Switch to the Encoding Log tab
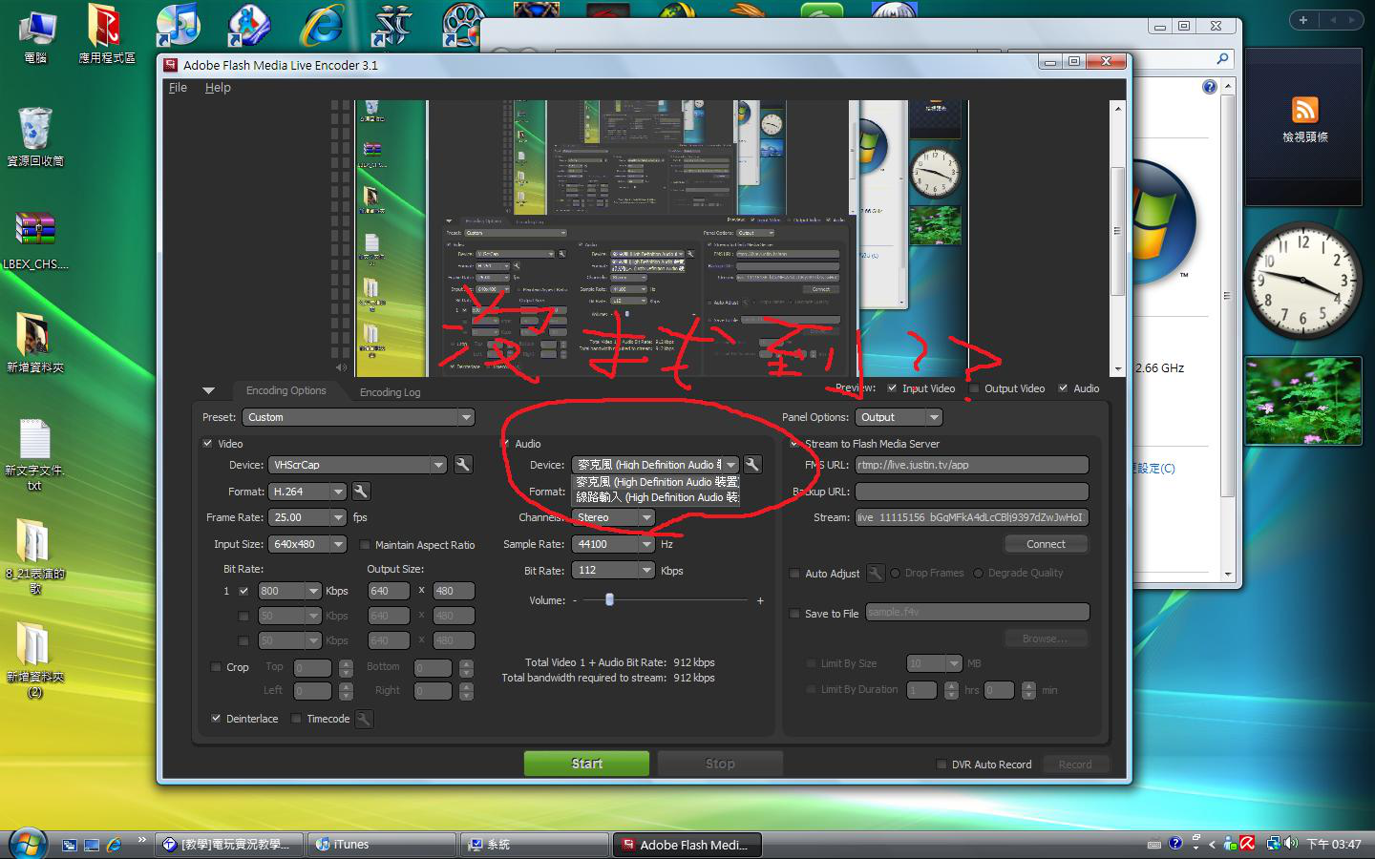This screenshot has width=1375, height=859. 390,392
